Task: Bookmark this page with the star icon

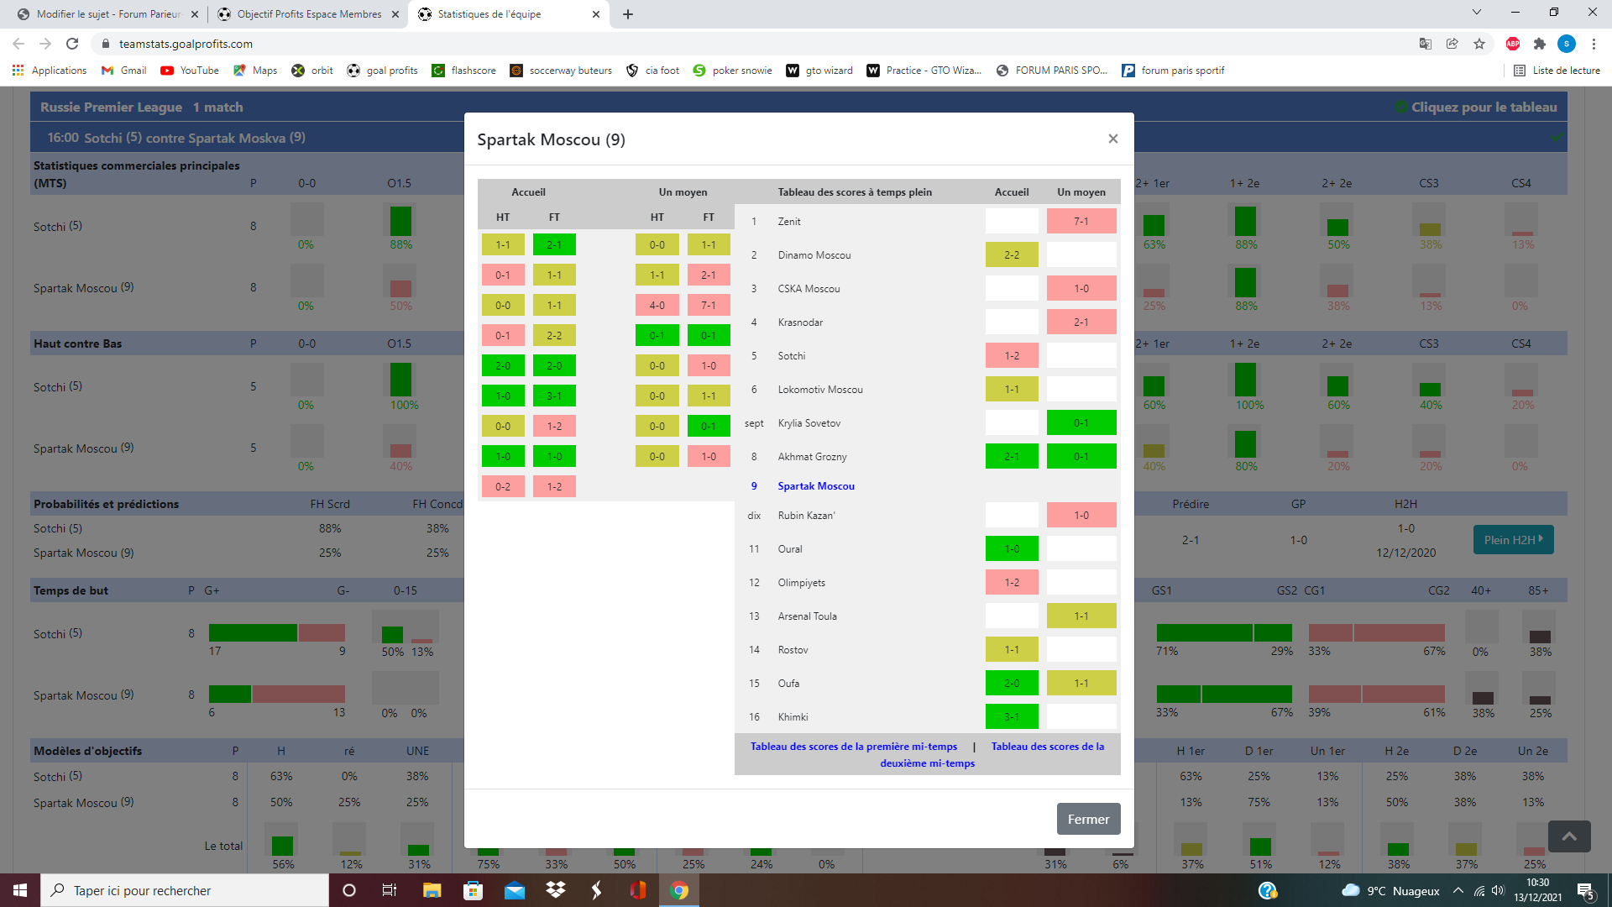Action: point(1479,44)
